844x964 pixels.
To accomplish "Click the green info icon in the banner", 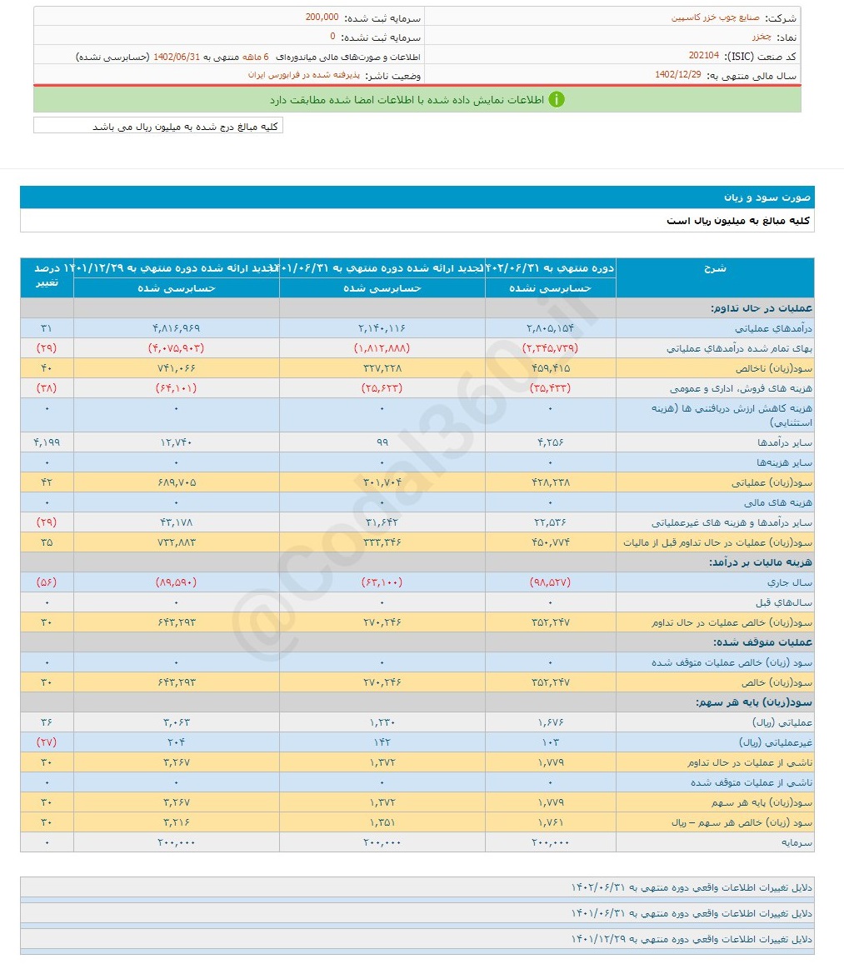I will [557, 99].
